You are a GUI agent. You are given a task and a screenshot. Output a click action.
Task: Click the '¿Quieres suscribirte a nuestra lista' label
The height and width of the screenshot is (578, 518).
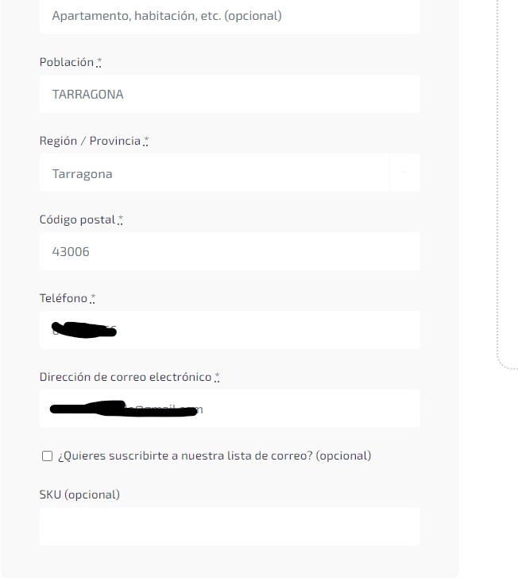tap(214, 456)
